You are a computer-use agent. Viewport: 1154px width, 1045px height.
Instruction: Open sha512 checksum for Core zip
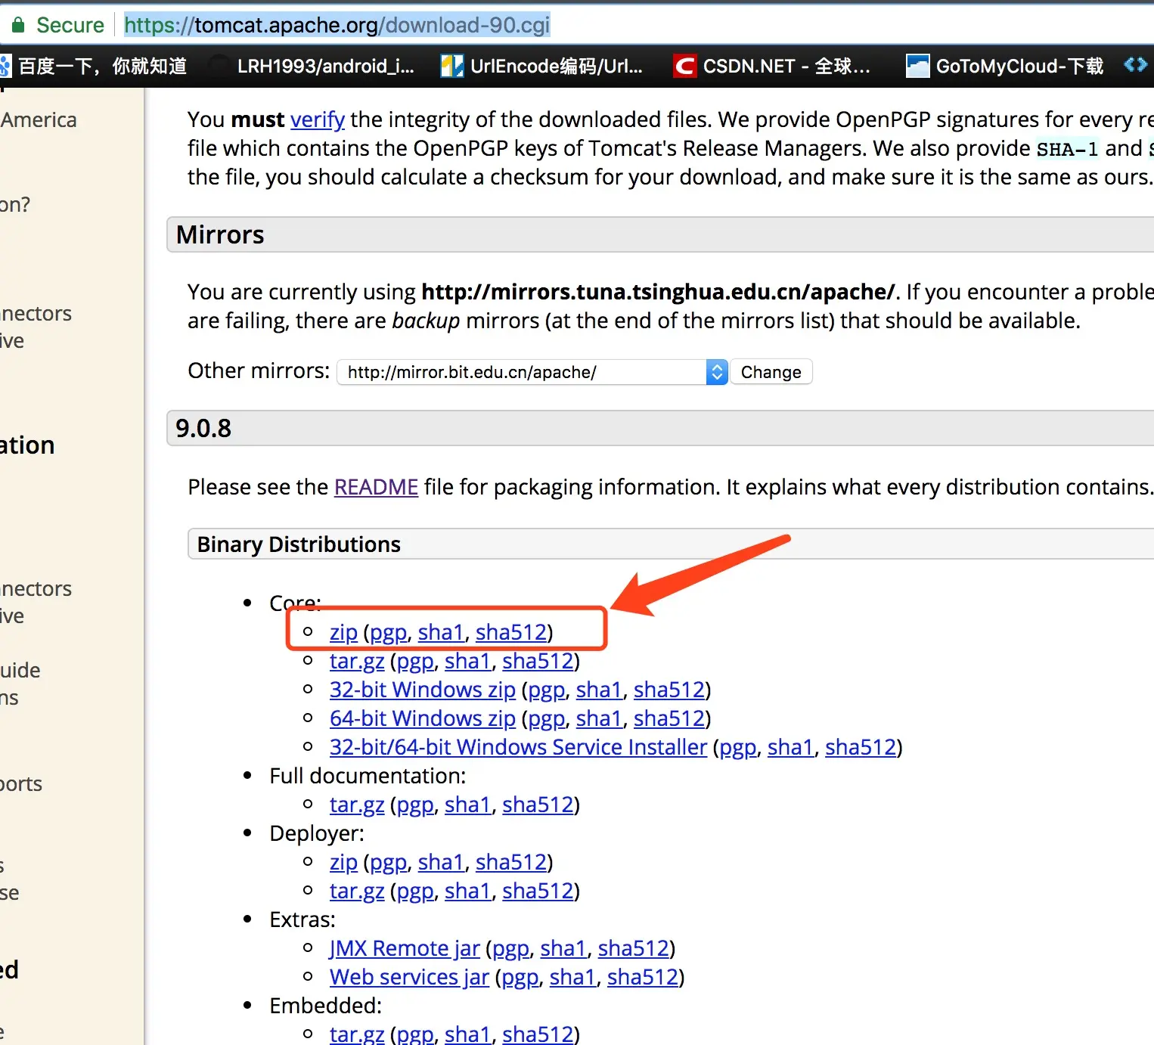pyautogui.click(x=511, y=632)
